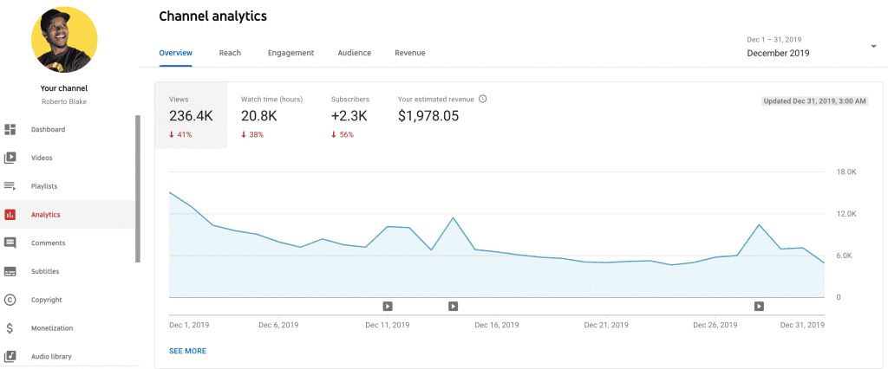Select the Watch time (hours) metric card
The width and height of the screenshot is (888, 369).
tap(271, 116)
